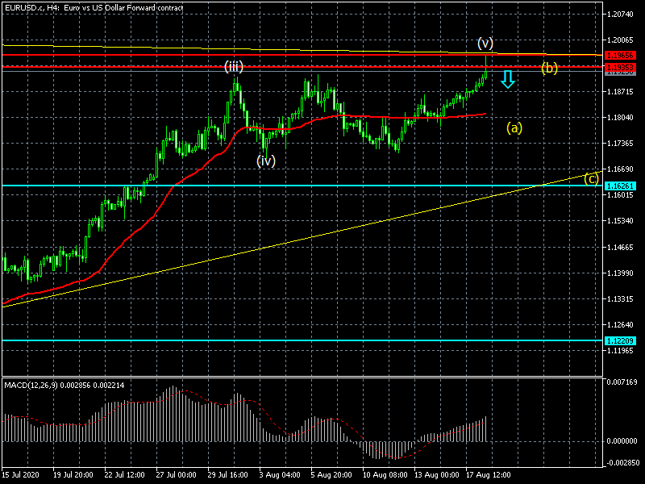Click the yellow (b) correction label

click(549, 68)
